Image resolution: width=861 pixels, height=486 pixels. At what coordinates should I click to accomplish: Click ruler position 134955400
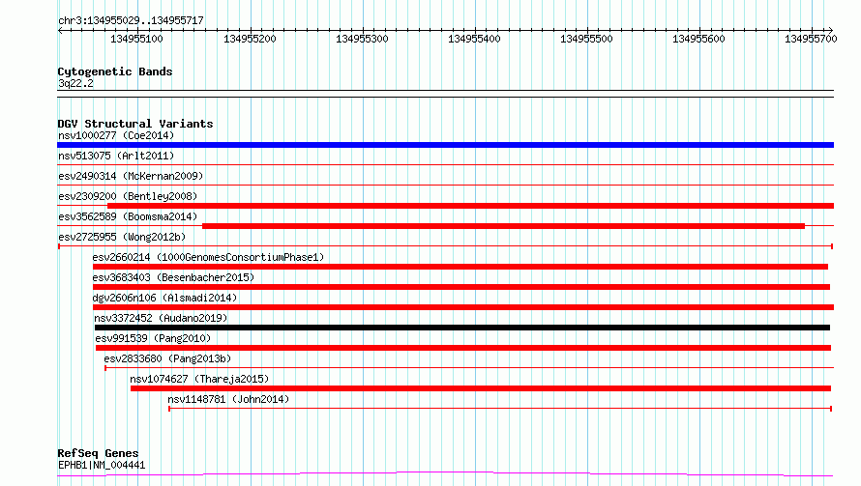[474, 39]
